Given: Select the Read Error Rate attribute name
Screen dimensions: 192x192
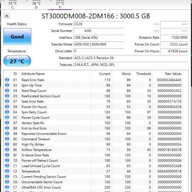Looking at the screenshot, I should tap(33, 80).
